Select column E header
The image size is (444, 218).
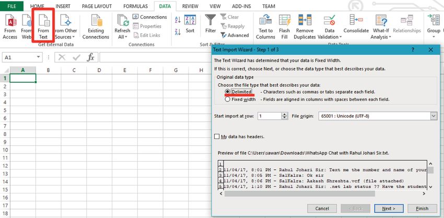pyautogui.click(x=125, y=70)
